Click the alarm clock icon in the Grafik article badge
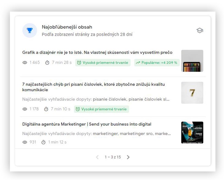 [79, 63]
